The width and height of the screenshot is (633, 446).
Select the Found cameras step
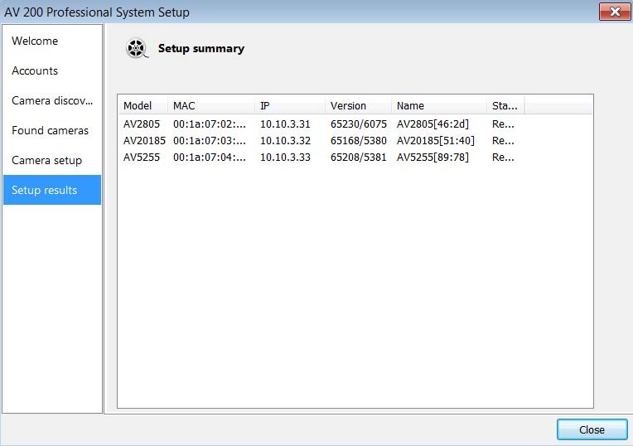coord(50,130)
